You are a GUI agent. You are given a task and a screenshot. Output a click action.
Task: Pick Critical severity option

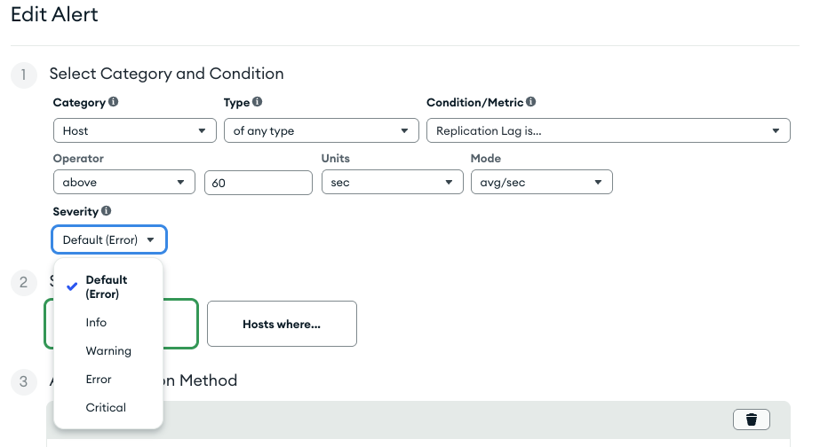(106, 408)
